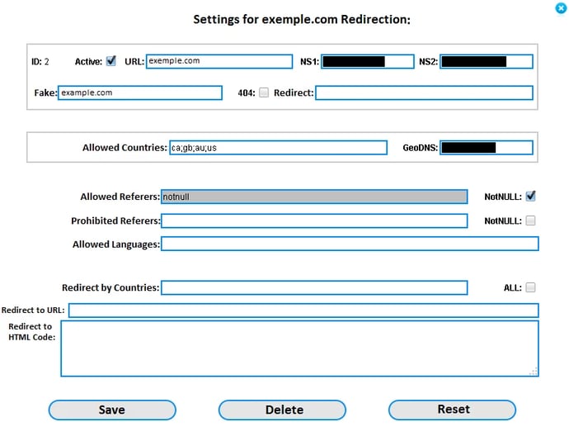Click the Reset button
The height and width of the screenshot is (441, 569).
tap(452, 410)
